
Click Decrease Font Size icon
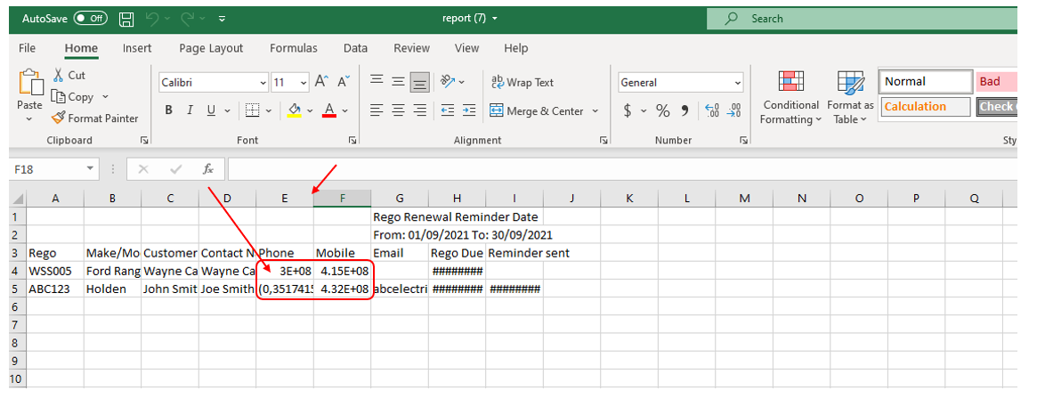point(344,82)
